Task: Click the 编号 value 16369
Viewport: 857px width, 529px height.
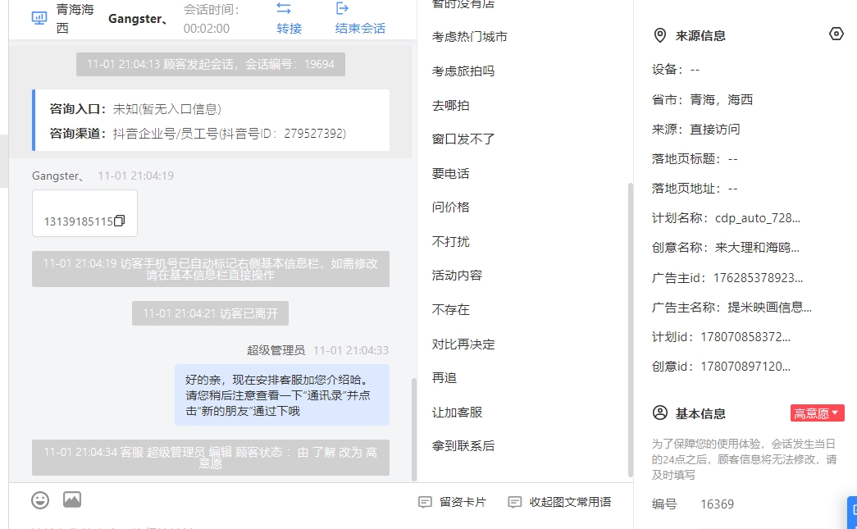Action: click(x=717, y=504)
